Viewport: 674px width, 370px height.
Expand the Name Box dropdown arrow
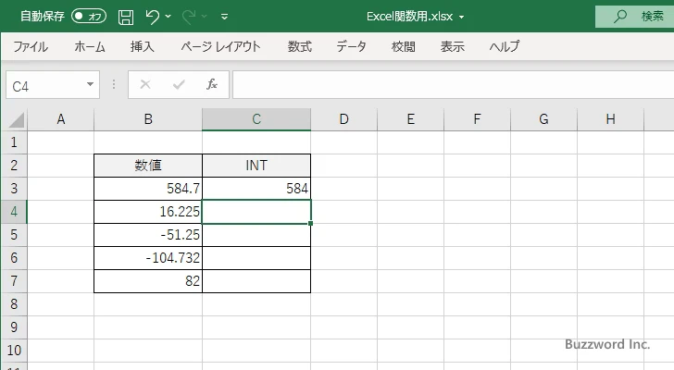click(x=91, y=84)
